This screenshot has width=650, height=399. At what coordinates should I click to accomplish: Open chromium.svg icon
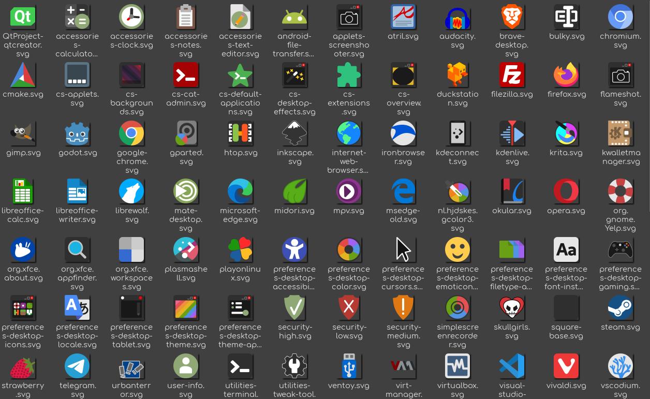click(x=621, y=17)
